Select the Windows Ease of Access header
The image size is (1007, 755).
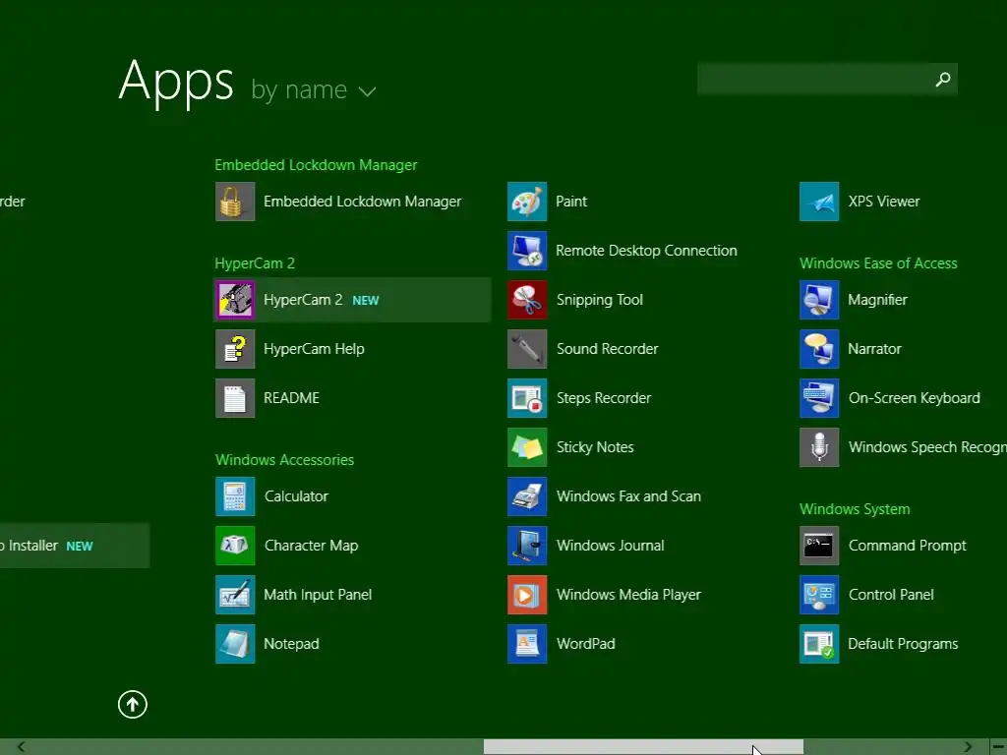(x=878, y=263)
